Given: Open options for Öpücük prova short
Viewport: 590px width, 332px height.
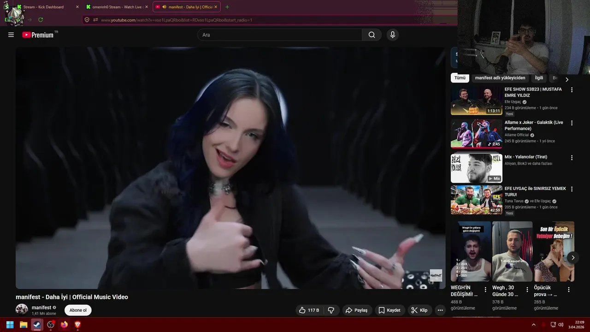Looking at the screenshot, I should tap(569, 290).
